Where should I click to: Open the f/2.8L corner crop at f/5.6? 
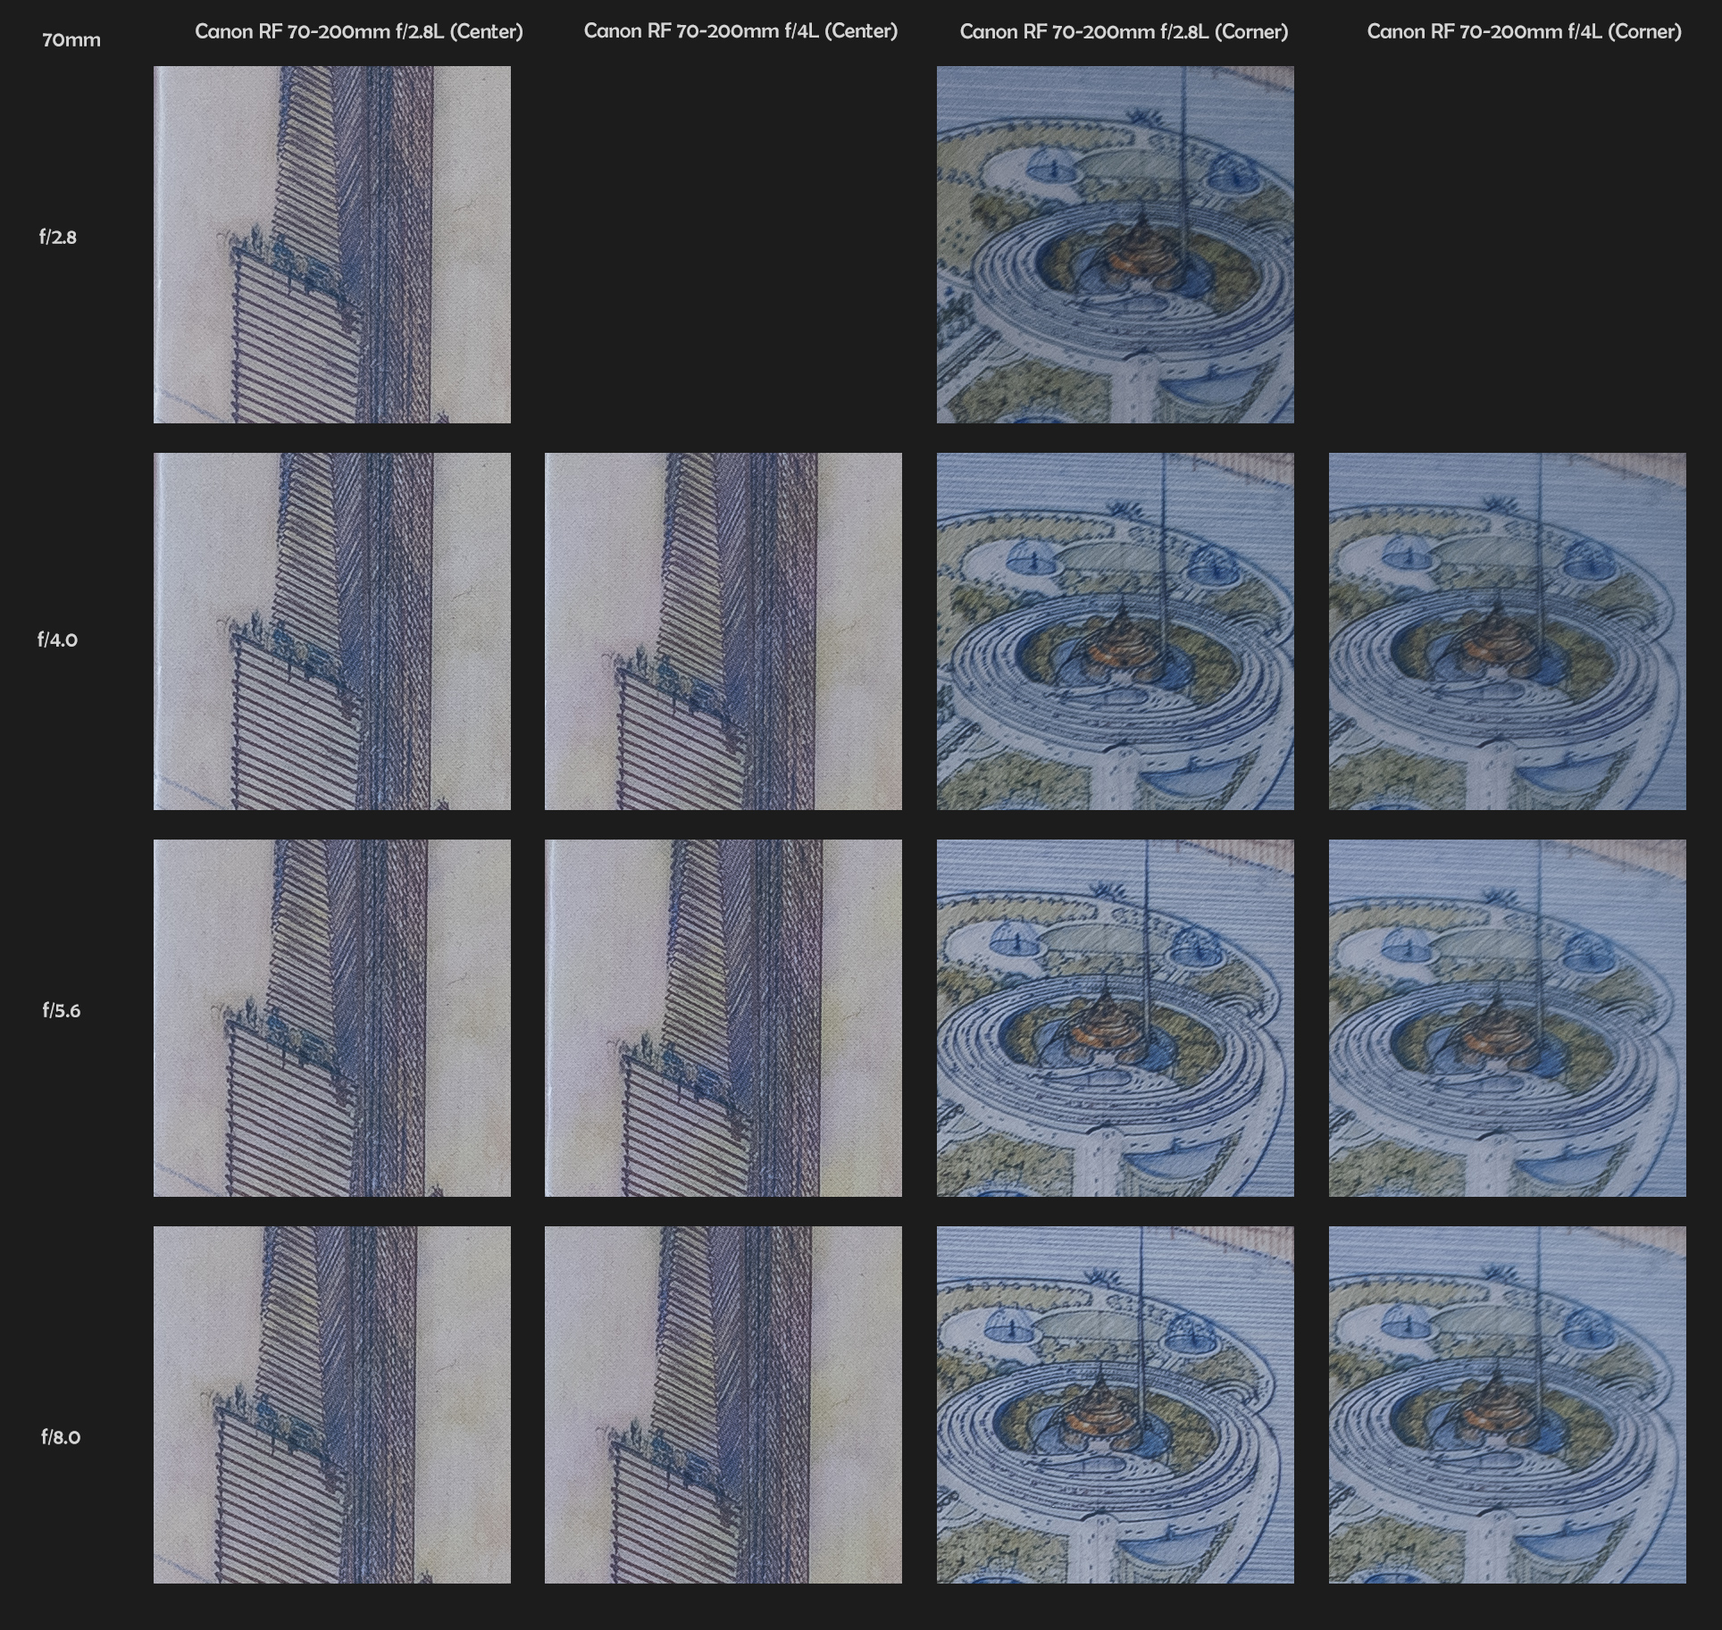tap(1116, 1018)
